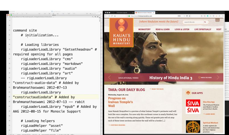Click the rigLoaderLoadLibrary "audio" line

click(49, 68)
